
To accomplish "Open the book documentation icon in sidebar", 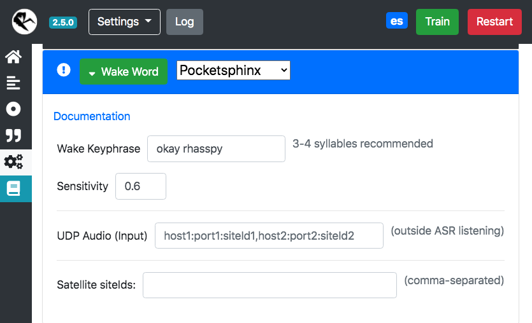I will pyautogui.click(x=13, y=189).
